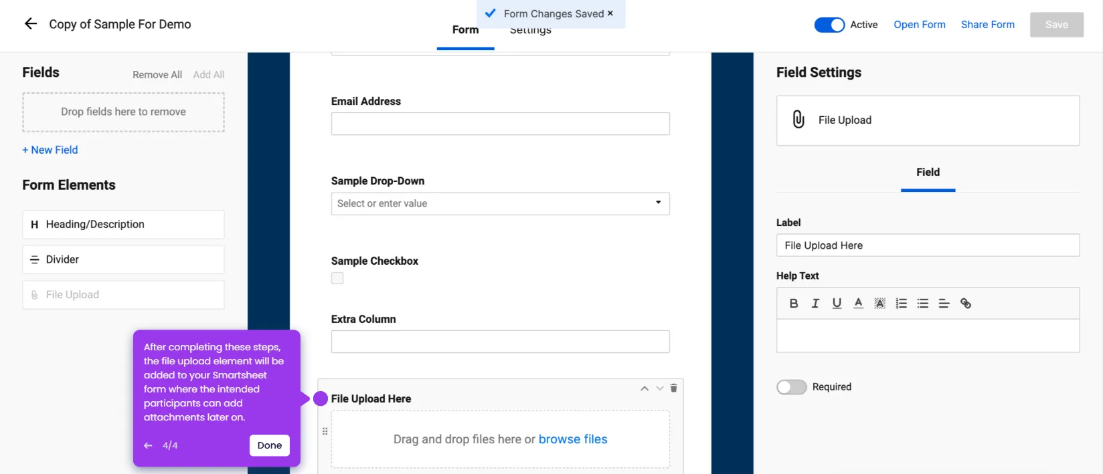Select the Field tab in Field Settings
This screenshot has width=1103, height=474.
(928, 172)
